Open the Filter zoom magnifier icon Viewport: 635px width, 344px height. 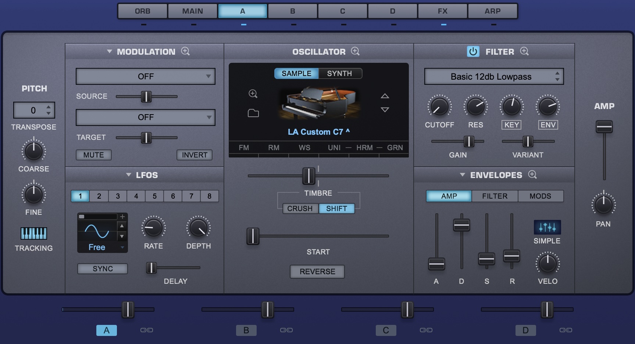524,51
